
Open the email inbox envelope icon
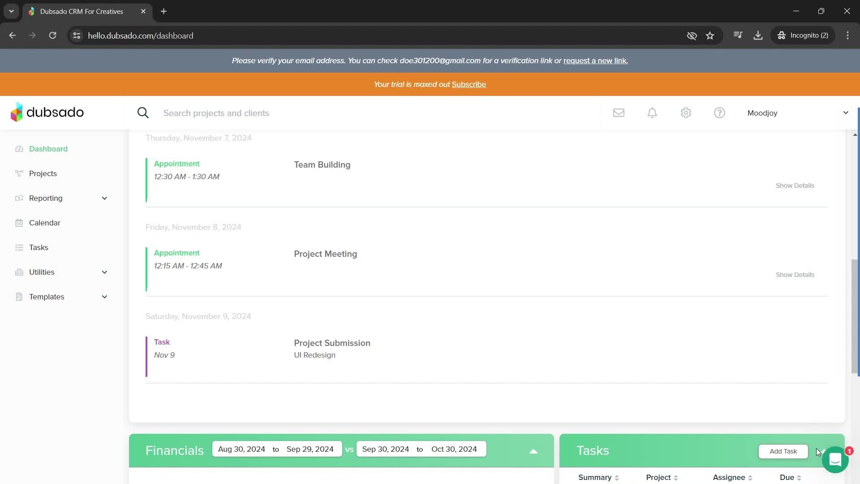click(x=619, y=113)
